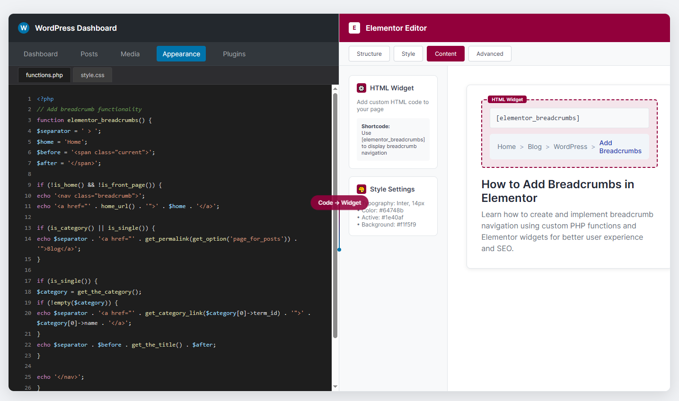Click the 'if (!is_home()' condition line
This screenshot has height=401, width=679.
99,185
